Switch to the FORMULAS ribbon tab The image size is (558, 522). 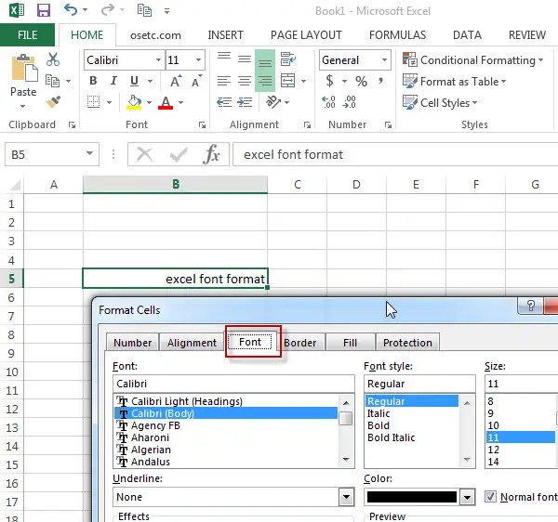(397, 34)
